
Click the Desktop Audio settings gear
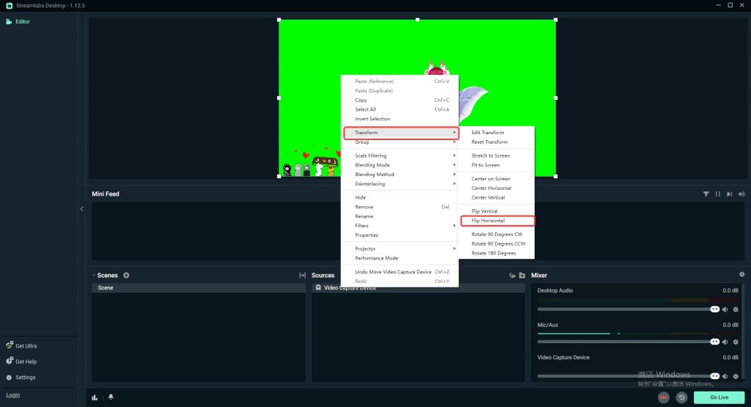[736, 309]
